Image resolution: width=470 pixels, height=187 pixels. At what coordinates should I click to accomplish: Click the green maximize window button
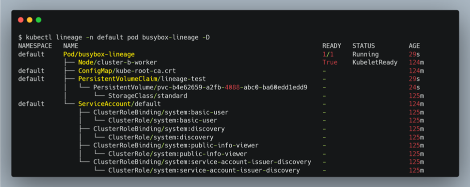pyautogui.click(x=38, y=20)
